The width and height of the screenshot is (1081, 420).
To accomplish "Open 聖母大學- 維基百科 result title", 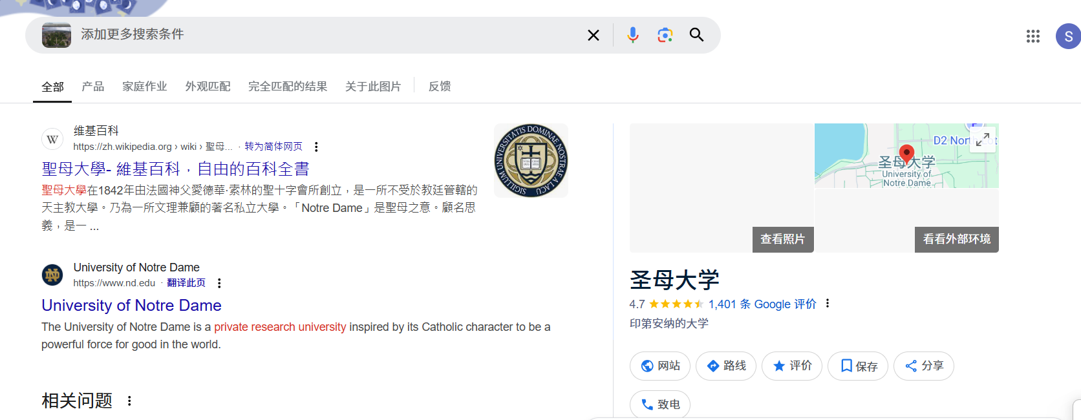I will pyautogui.click(x=175, y=169).
